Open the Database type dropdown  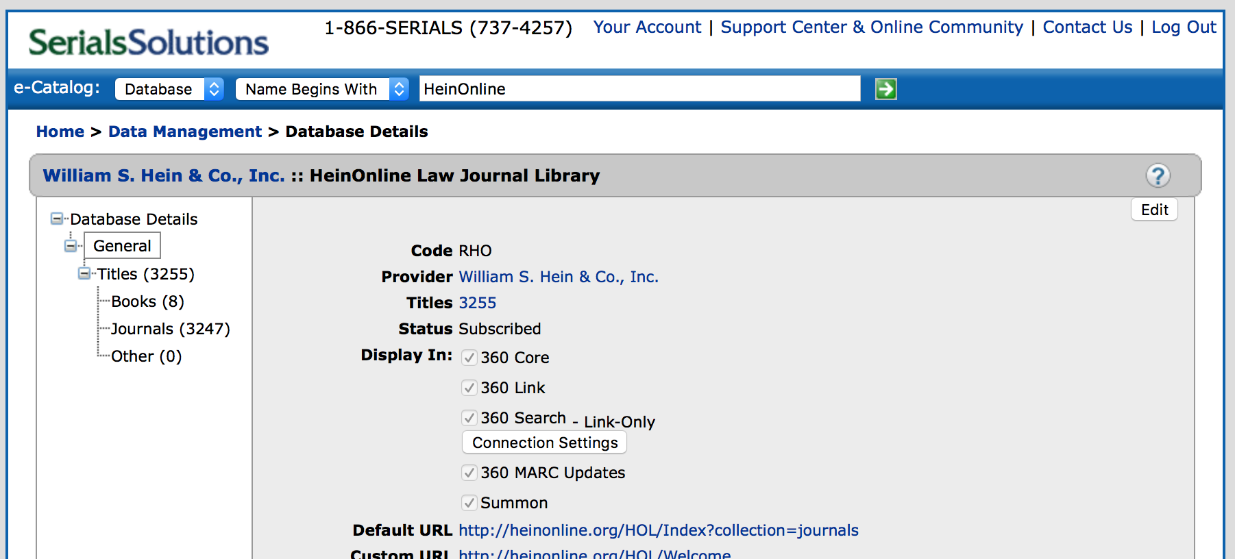(x=169, y=89)
